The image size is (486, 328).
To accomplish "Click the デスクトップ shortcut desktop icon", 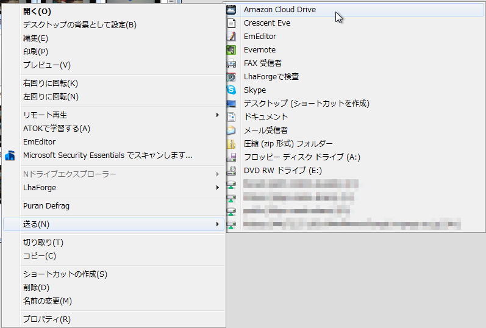I will pos(231,104).
